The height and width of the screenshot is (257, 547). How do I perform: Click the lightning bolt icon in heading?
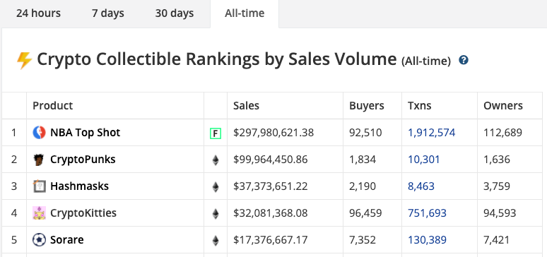pyautogui.click(x=24, y=61)
